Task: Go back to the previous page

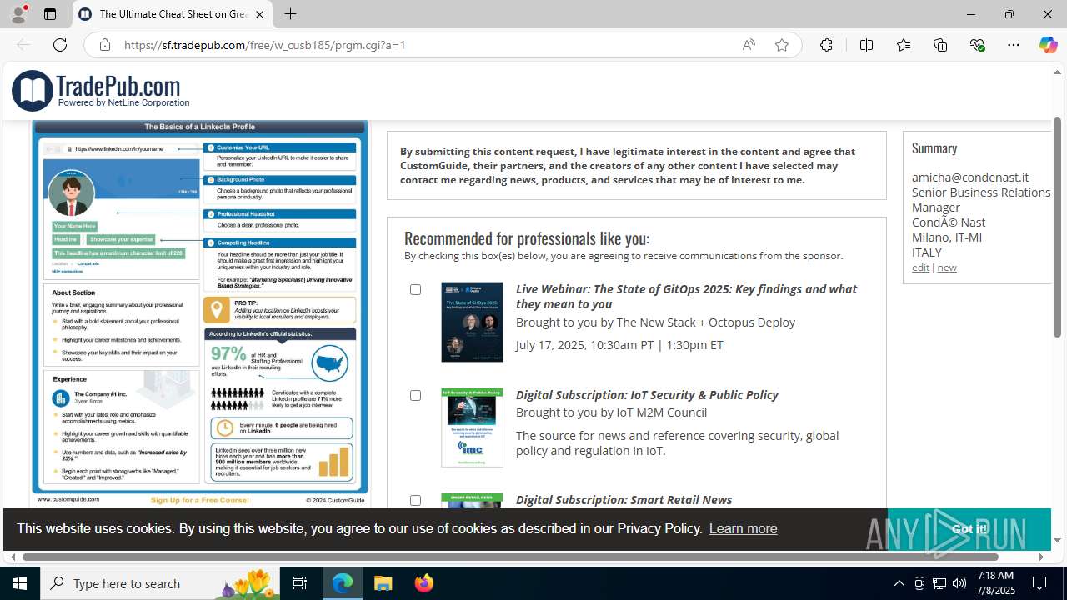Action: point(23,45)
